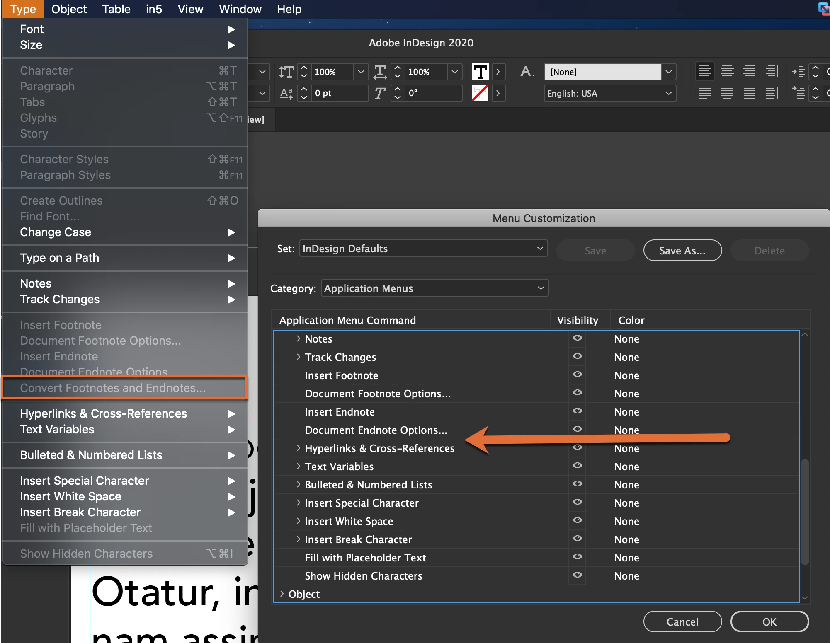Click the baseline shift icon
Screen dimensions: 830x643
pos(286,93)
